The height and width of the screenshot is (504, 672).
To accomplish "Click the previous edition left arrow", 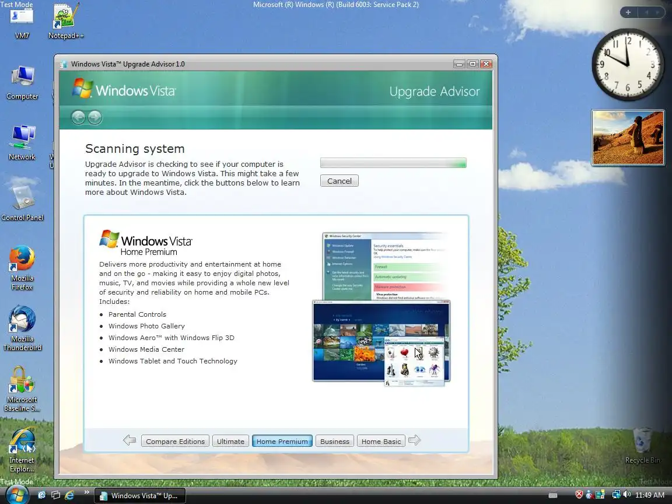I will tap(129, 440).
